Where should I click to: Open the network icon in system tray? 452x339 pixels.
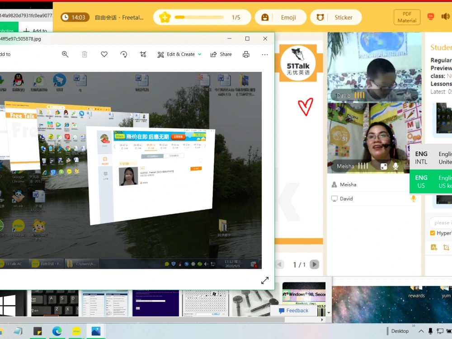click(440, 331)
